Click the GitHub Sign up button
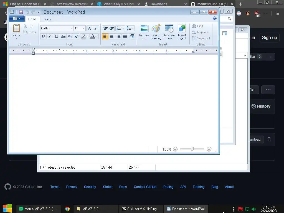This screenshot has height=213, width=284. [269, 38]
